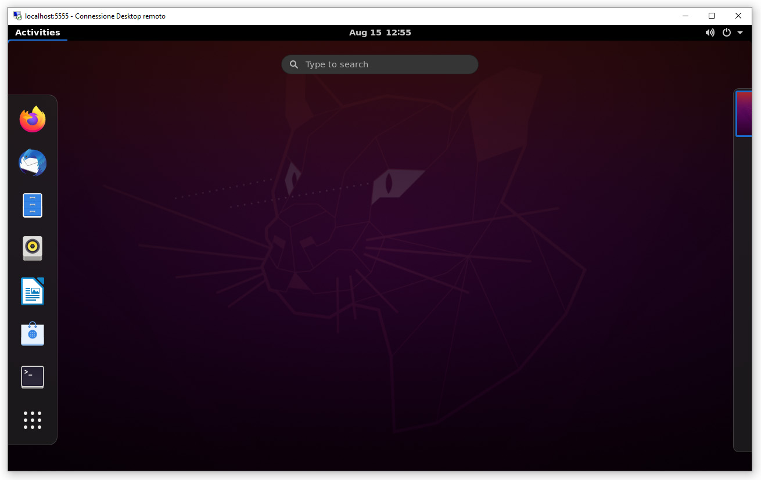Open the system status dropdown arrow
This screenshot has width=761, height=480.
(x=740, y=33)
